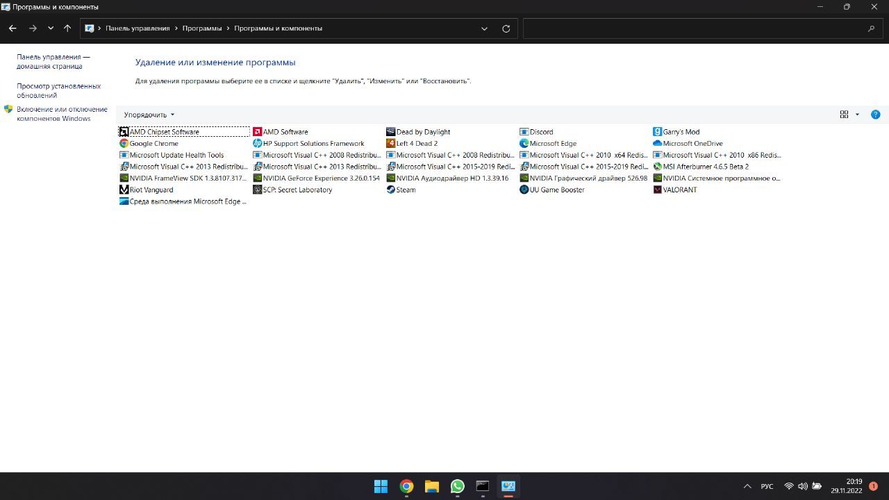Expand the chevron after Панель управления
889x500 pixels.
176,28
